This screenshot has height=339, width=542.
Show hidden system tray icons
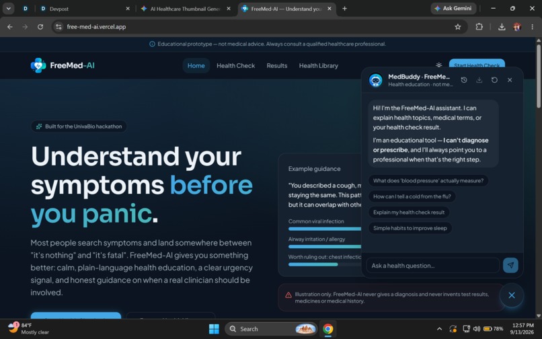[x=439, y=329]
